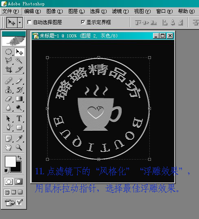Open the 图层 menu
The height and width of the screenshot is (219, 199).
coord(77,11)
